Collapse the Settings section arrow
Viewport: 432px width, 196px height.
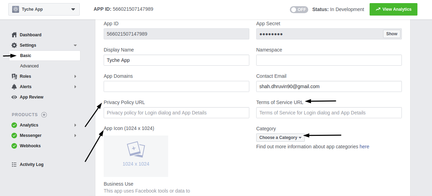(75, 45)
